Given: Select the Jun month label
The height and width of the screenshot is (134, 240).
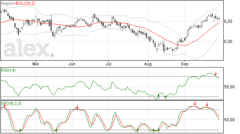Looking at the screenshot, I should [x=72, y=64].
